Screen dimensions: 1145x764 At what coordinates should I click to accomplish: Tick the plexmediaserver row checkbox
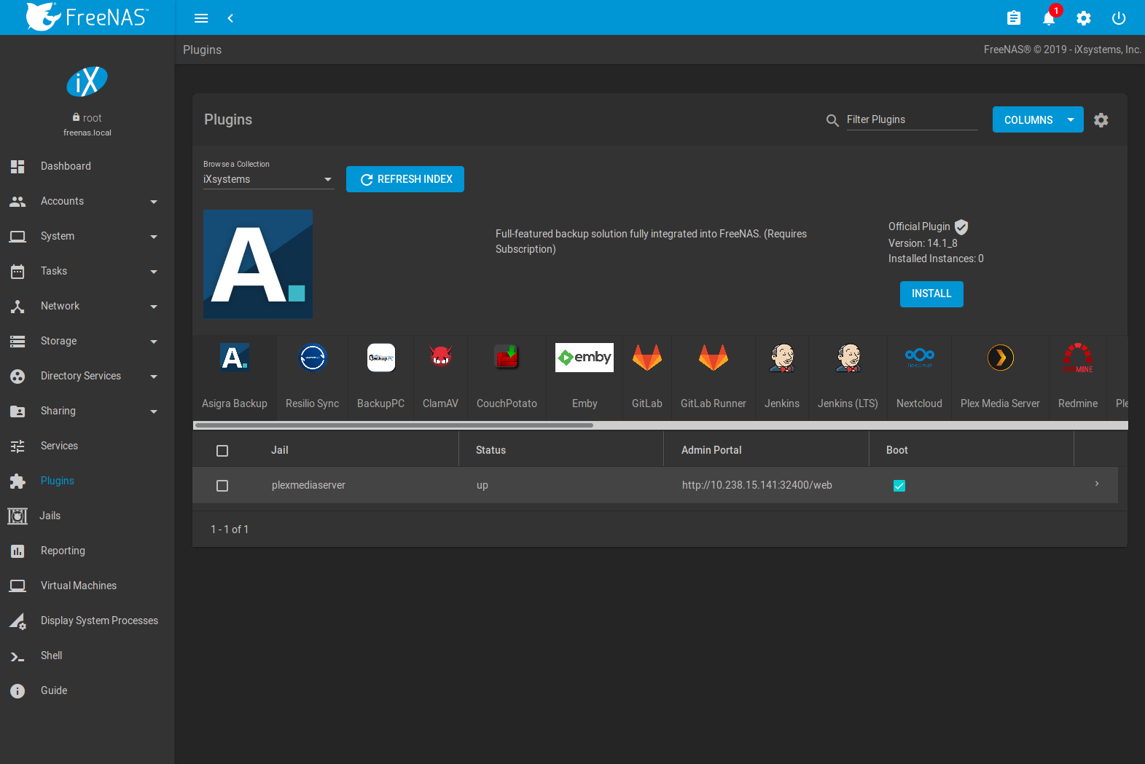click(x=222, y=486)
